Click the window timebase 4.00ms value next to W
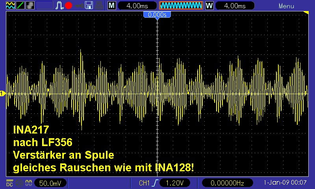 pos(235,6)
